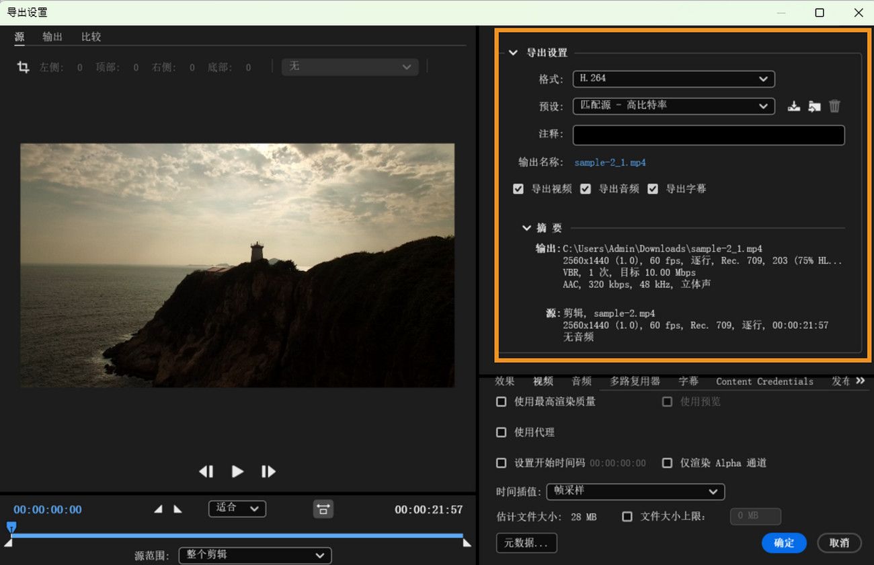Click the duration timecode 00:00:21:57

(x=429, y=510)
